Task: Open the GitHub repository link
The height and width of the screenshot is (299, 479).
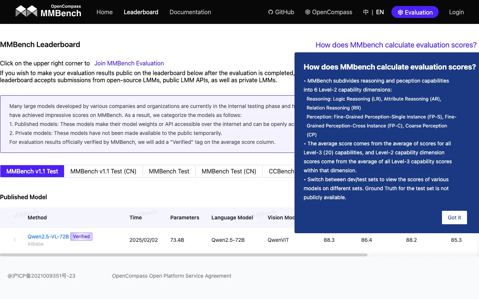Action: click(281, 12)
